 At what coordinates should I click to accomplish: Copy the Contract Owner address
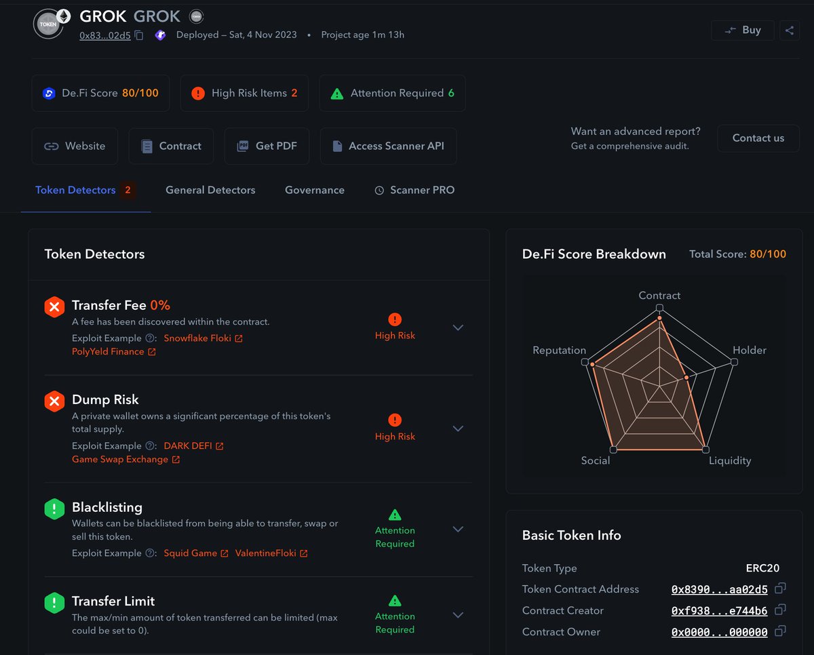point(781,631)
